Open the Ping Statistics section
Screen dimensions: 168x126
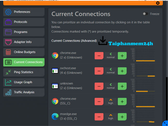pos(24,72)
